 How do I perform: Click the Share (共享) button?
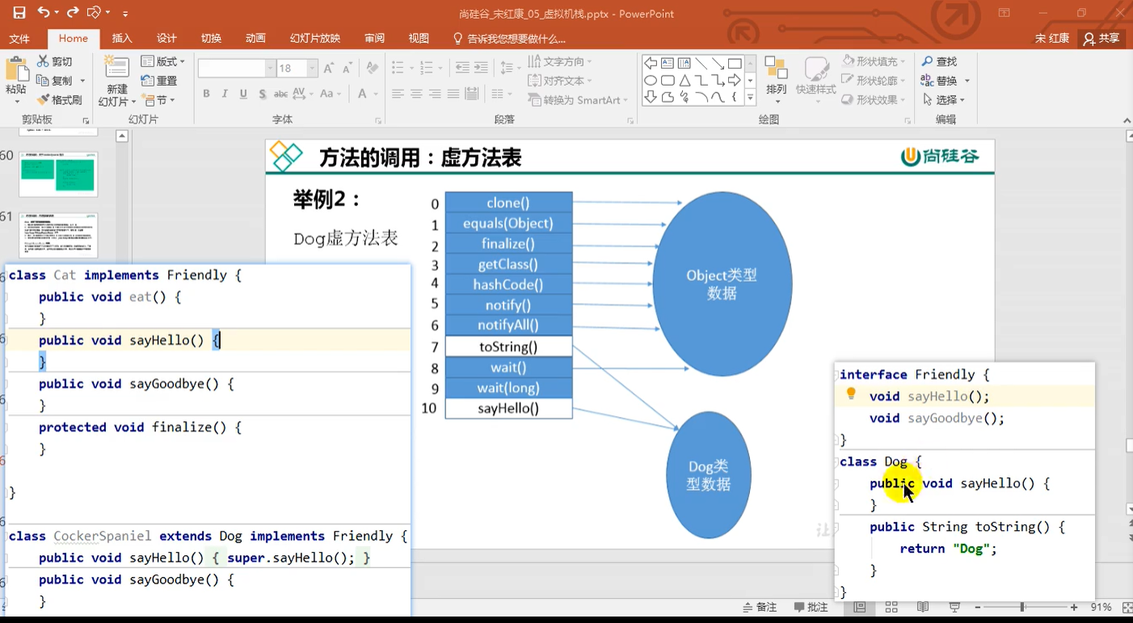click(x=1102, y=39)
